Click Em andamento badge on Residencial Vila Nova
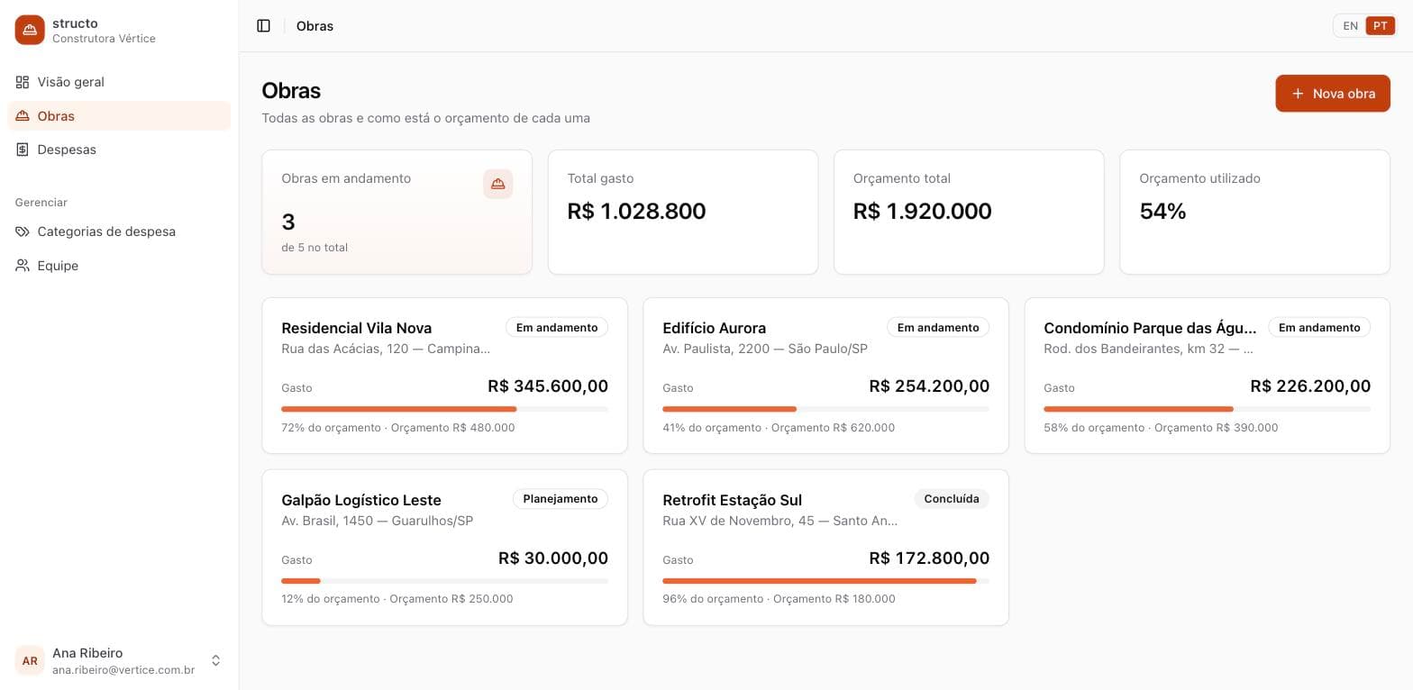 557,328
